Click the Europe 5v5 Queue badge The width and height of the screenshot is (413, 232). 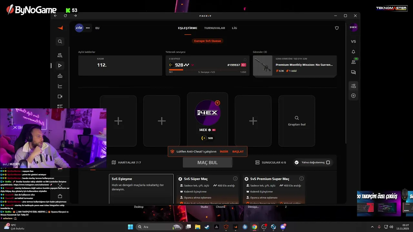207,41
